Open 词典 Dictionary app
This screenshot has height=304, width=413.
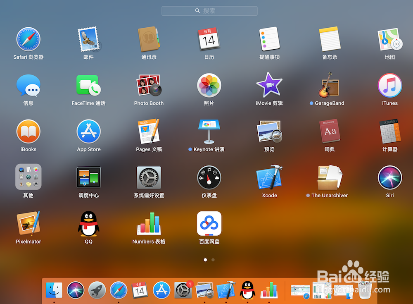click(x=330, y=131)
